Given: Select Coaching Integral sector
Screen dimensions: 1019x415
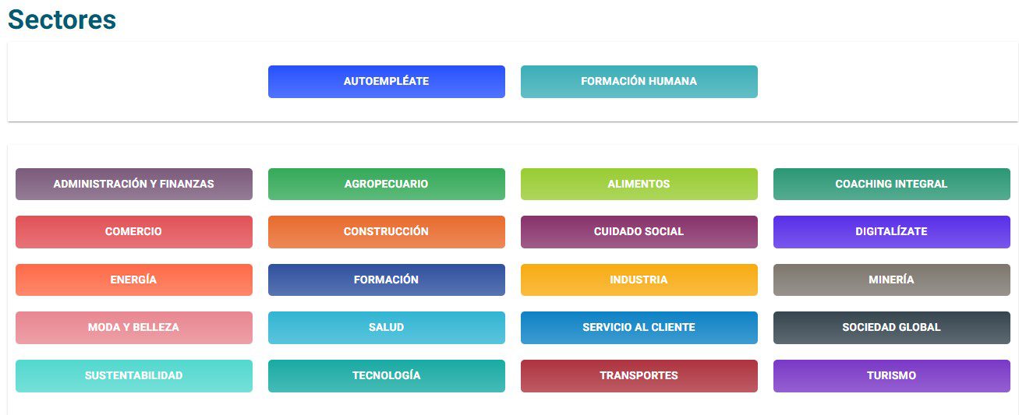Looking at the screenshot, I should point(891,185).
